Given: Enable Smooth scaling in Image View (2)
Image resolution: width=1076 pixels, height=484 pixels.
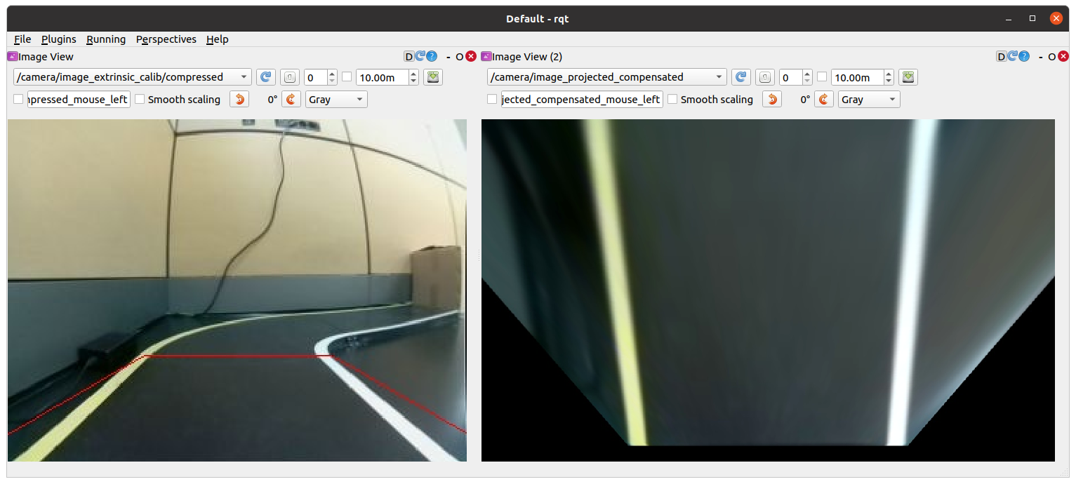Looking at the screenshot, I should tap(672, 100).
